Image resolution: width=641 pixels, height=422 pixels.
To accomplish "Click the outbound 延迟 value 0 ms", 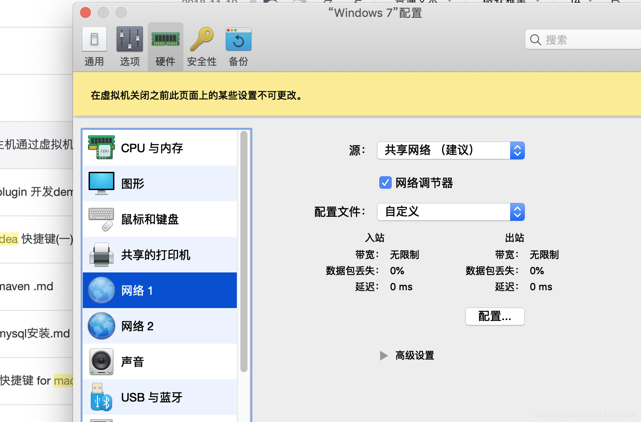I will [541, 287].
